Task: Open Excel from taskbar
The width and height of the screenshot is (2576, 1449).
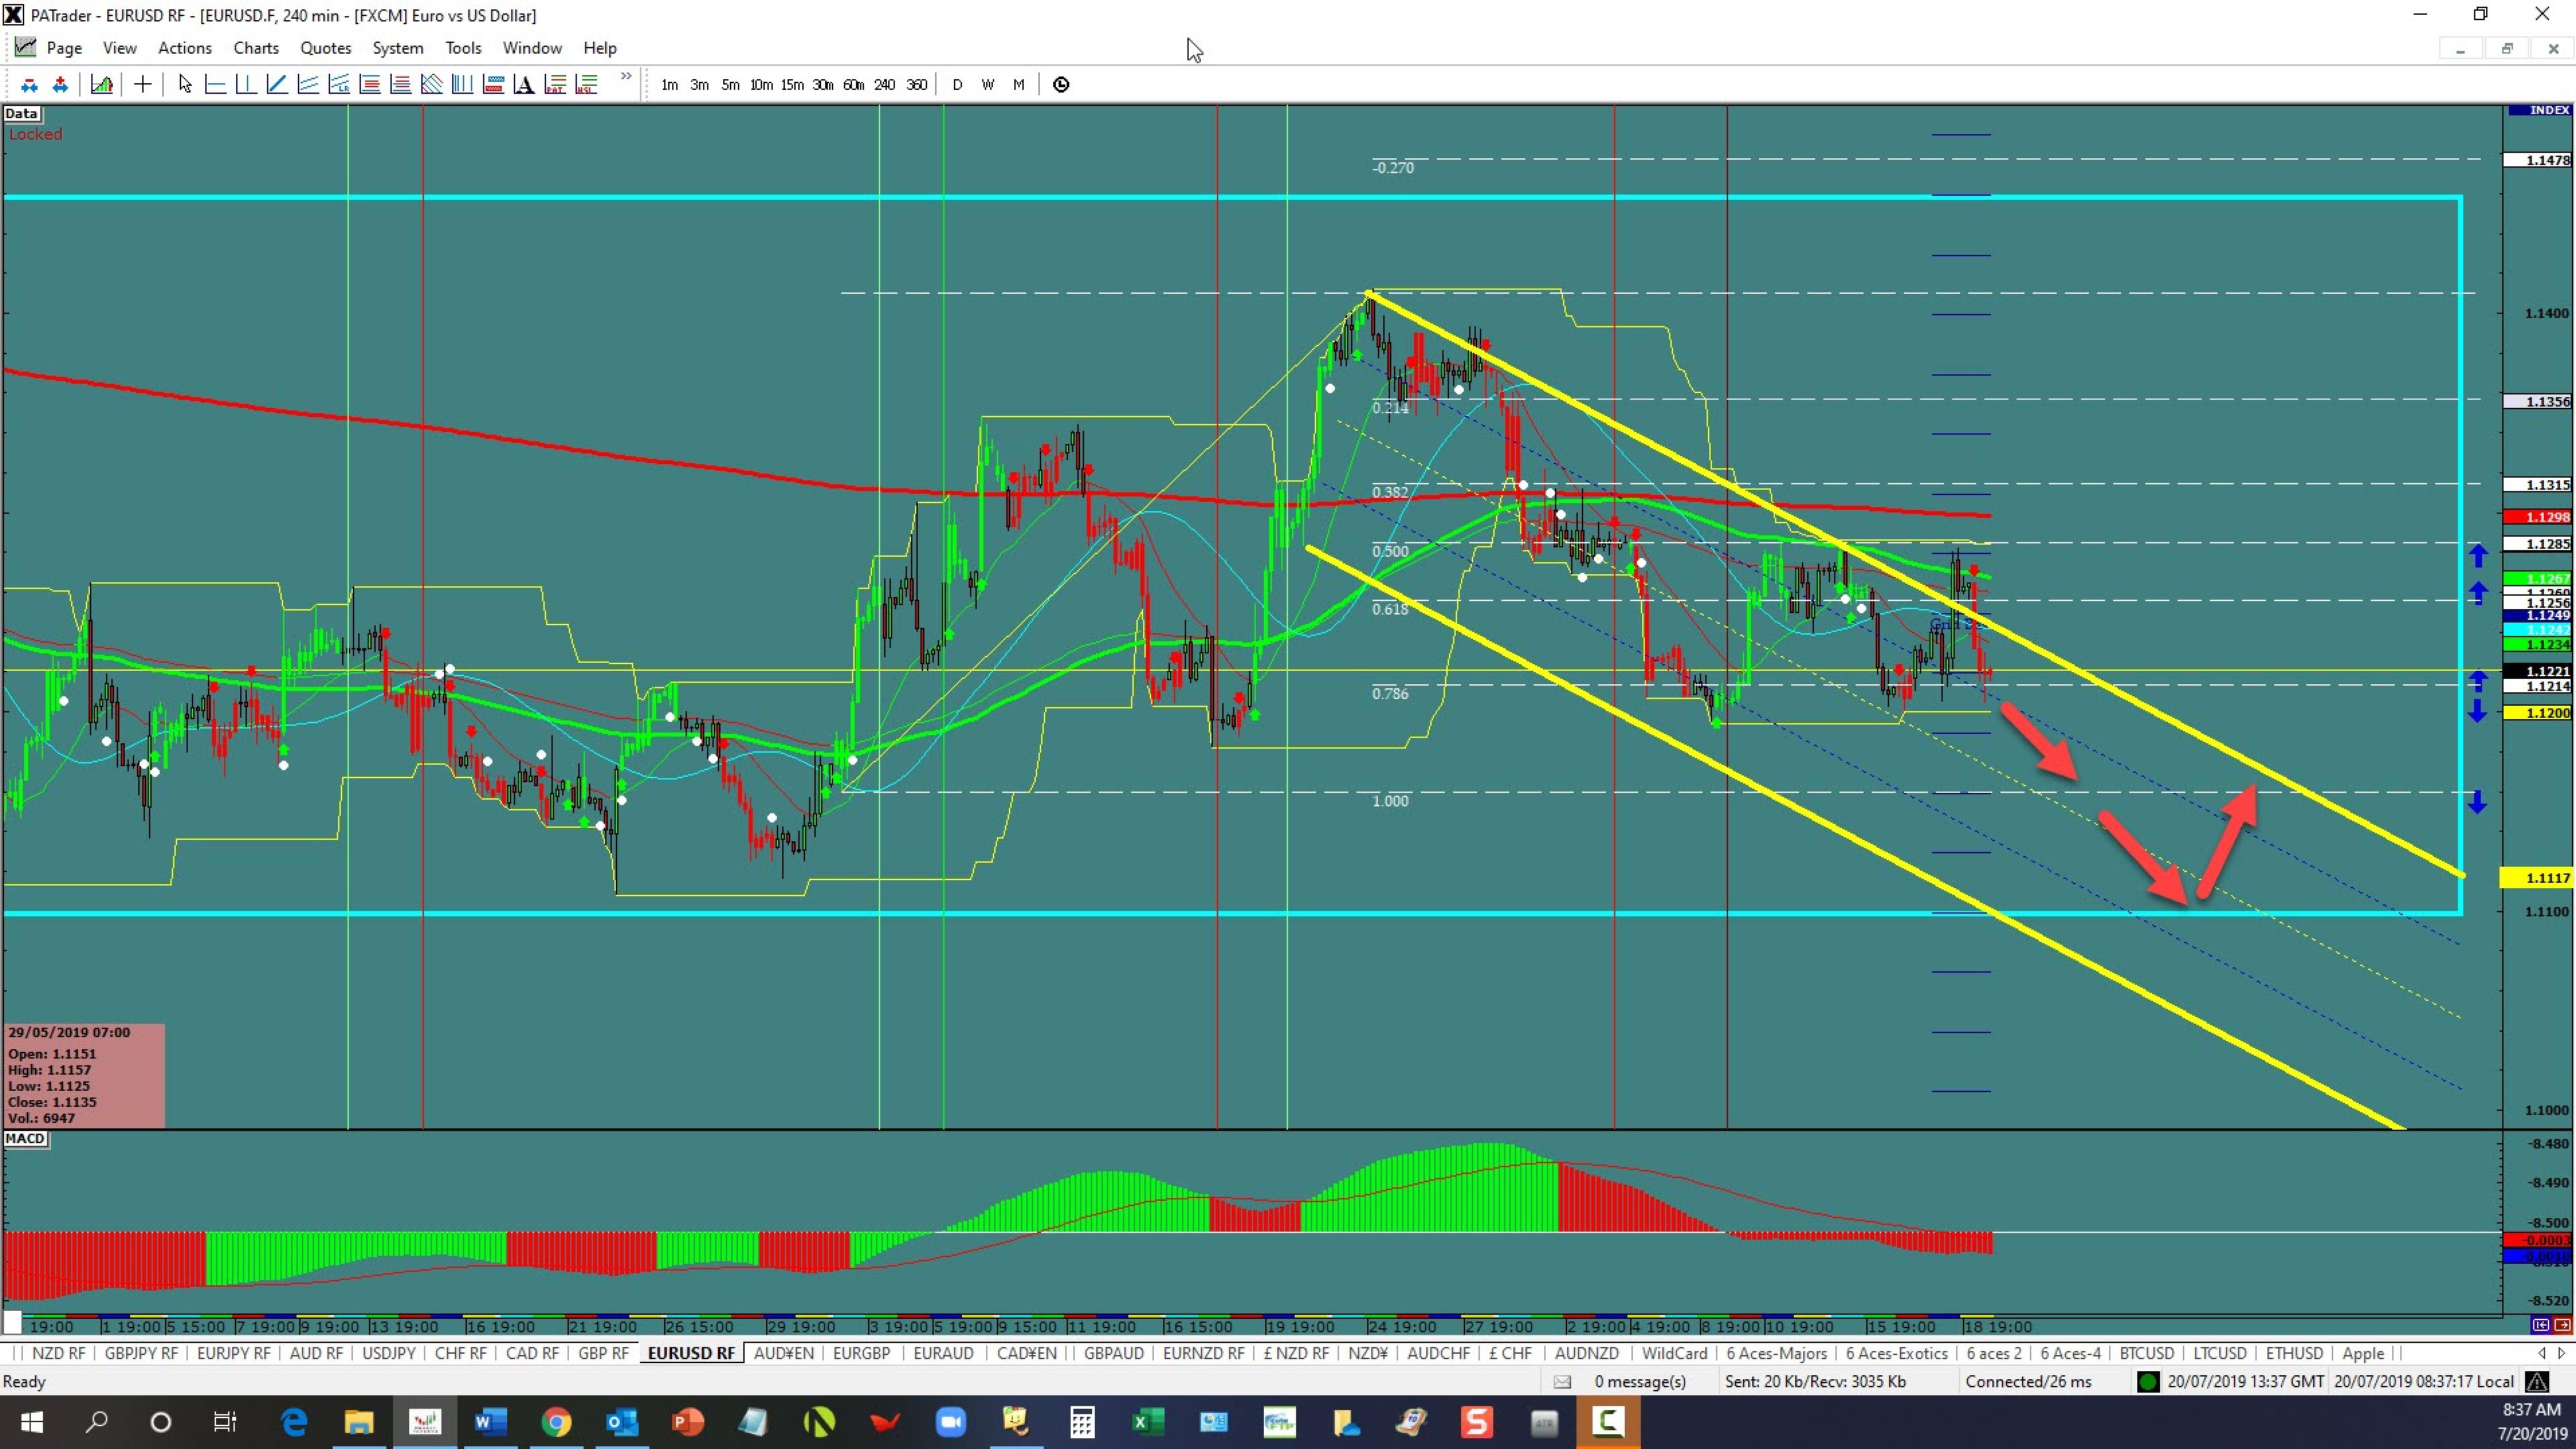Action: [x=1147, y=1421]
